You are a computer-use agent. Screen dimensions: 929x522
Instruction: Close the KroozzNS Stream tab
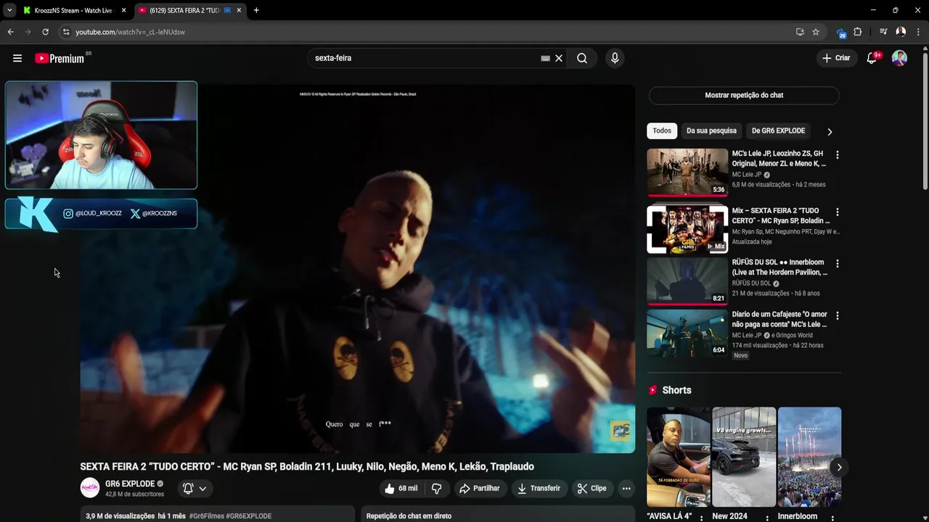point(124,10)
